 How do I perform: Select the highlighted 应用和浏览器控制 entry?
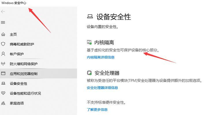[x=38, y=74]
